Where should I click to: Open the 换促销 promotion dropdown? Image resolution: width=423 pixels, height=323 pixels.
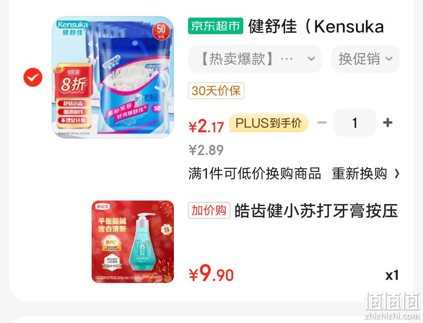365,58
